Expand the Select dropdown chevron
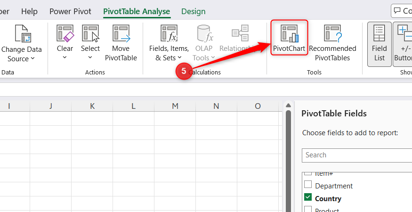The width and height of the screenshot is (412, 212). tap(90, 57)
